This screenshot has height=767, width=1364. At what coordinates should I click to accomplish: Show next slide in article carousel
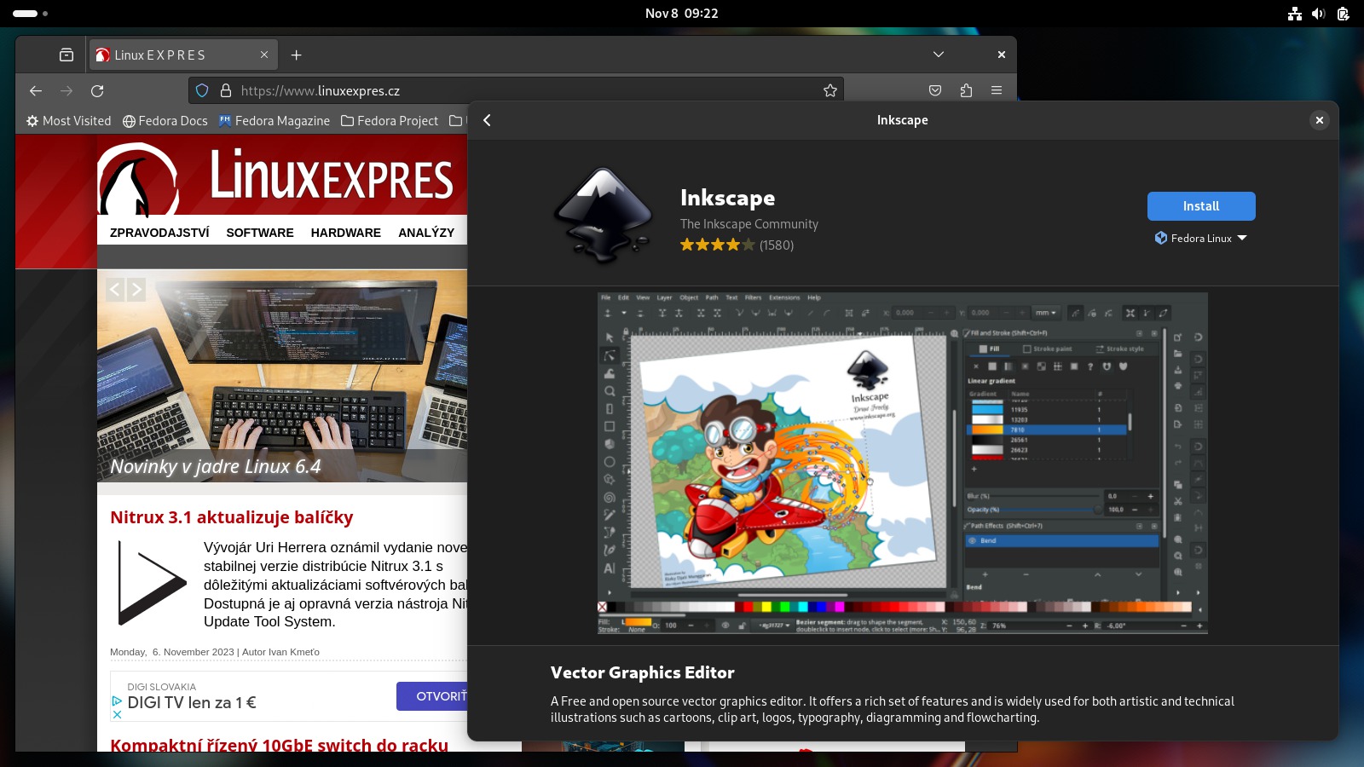[136, 290]
